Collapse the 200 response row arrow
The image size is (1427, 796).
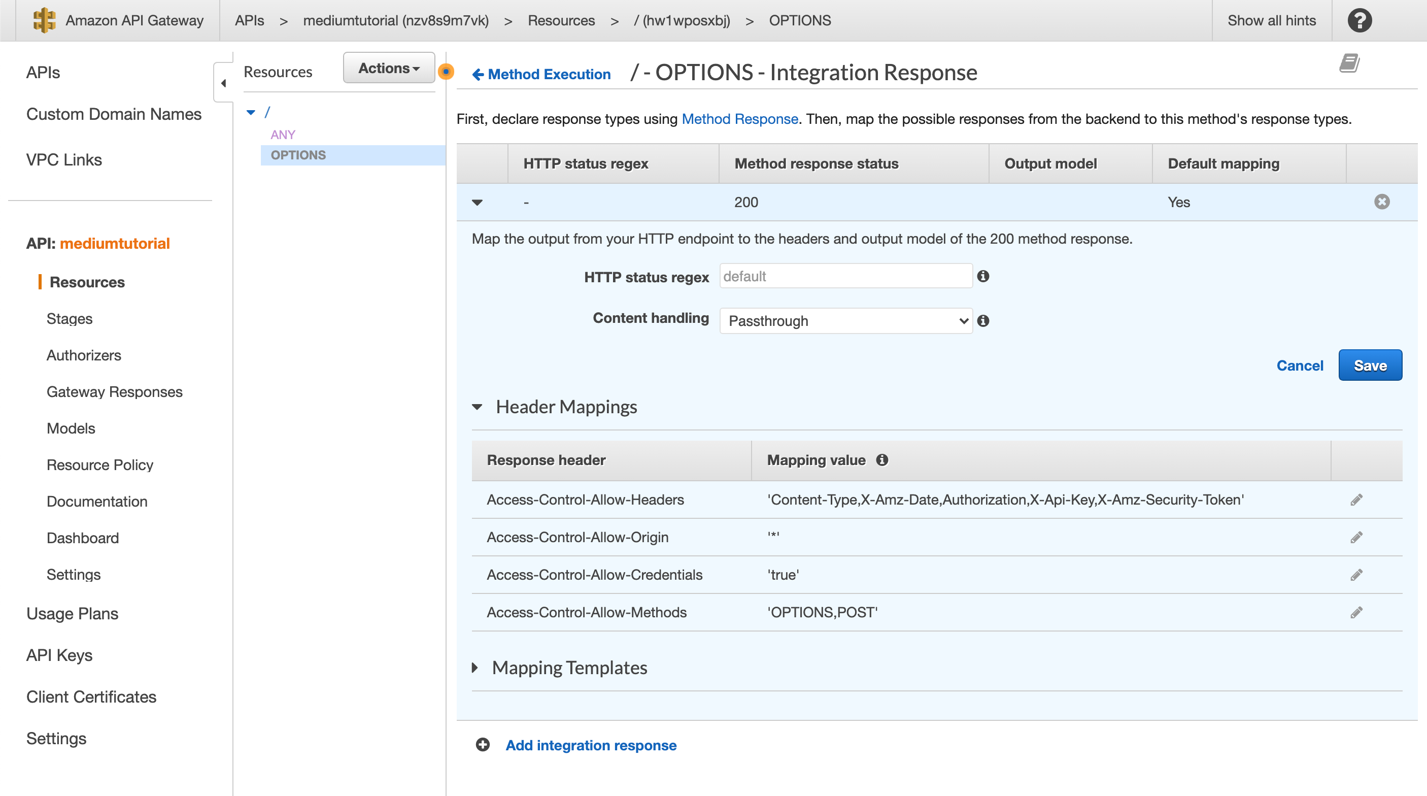[477, 203]
